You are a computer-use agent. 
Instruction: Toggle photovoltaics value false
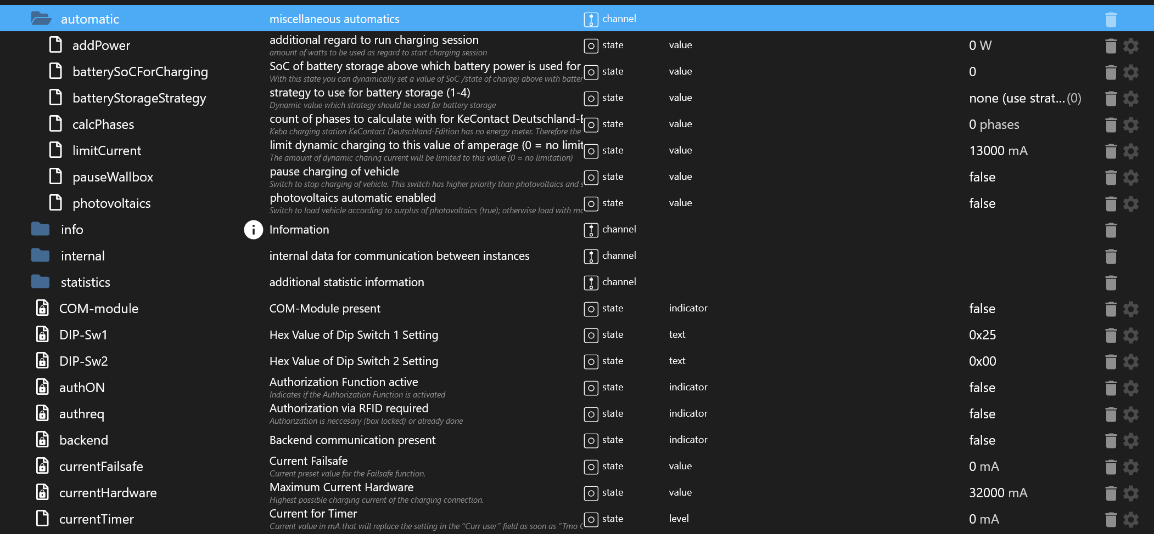pos(982,203)
